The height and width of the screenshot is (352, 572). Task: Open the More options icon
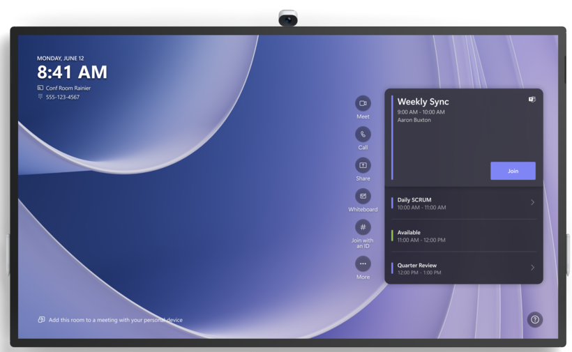pyautogui.click(x=363, y=263)
